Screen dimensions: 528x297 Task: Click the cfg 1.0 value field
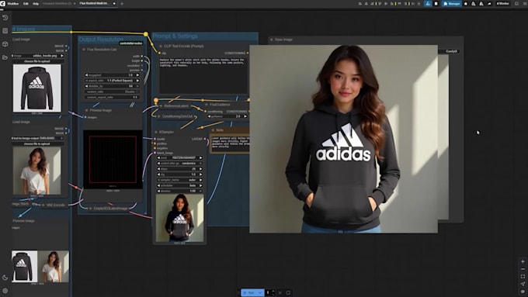pyautogui.click(x=179, y=174)
